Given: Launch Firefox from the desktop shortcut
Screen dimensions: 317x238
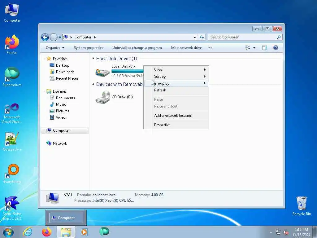Looking at the screenshot, I should [x=12, y=45].
